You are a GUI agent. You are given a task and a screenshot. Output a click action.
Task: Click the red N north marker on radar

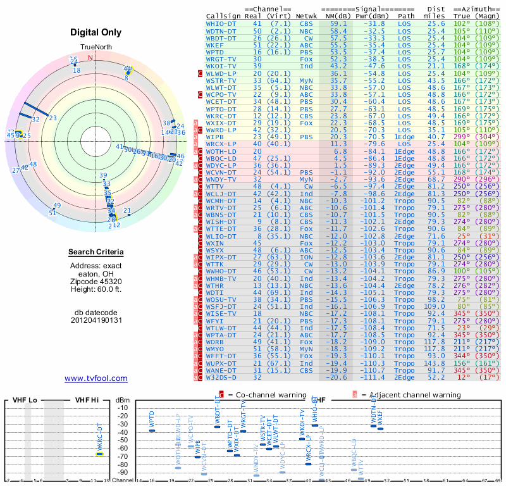90,58
